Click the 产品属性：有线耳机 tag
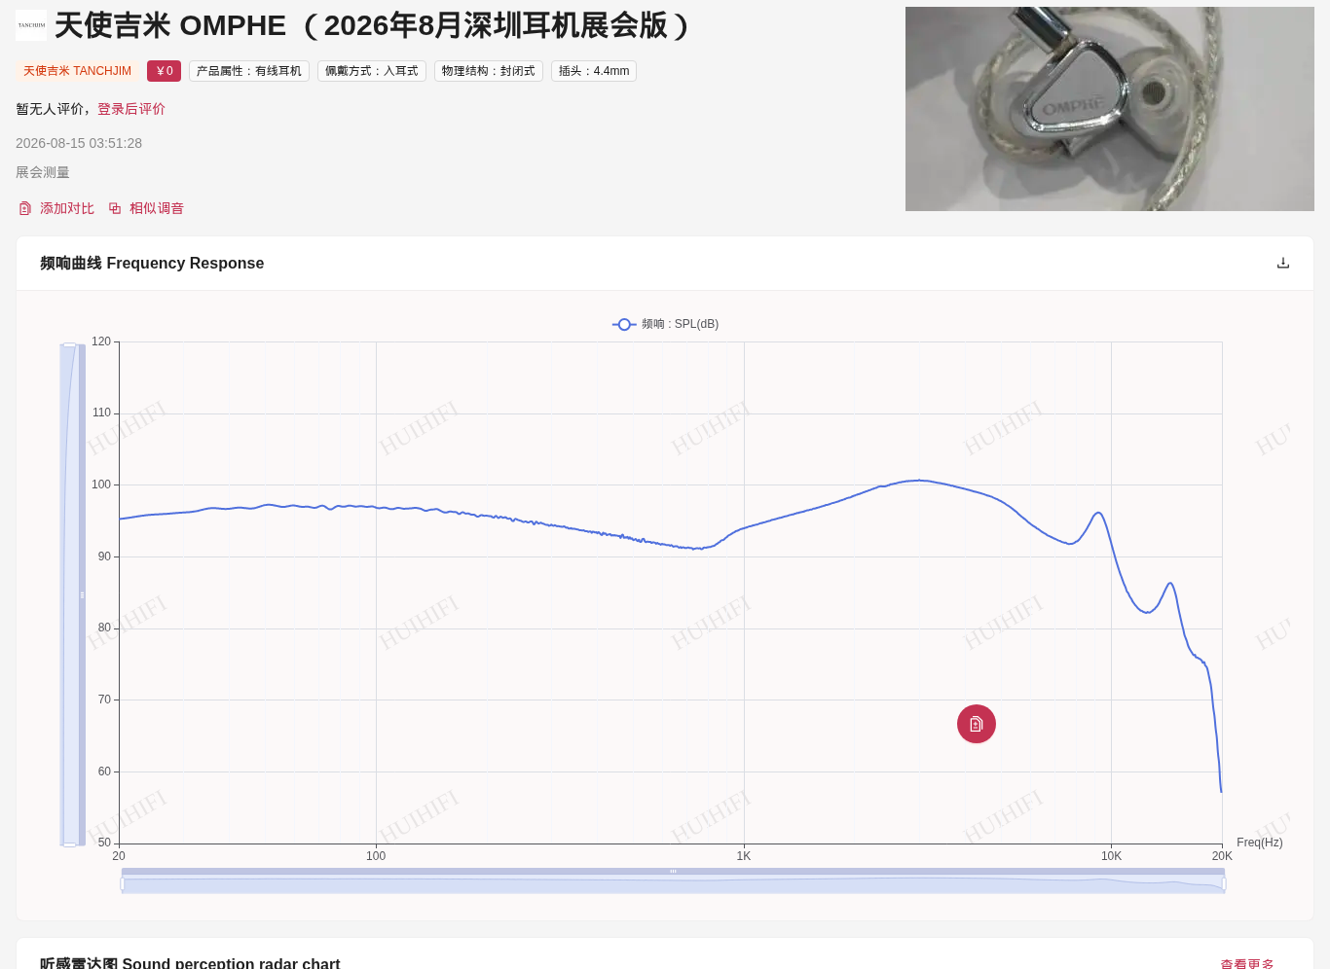This screenshot has width=1330, height=969. (x=249, y=71)
